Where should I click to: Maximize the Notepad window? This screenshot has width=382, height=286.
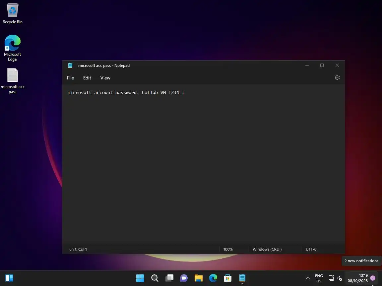[x=322, y=65]
